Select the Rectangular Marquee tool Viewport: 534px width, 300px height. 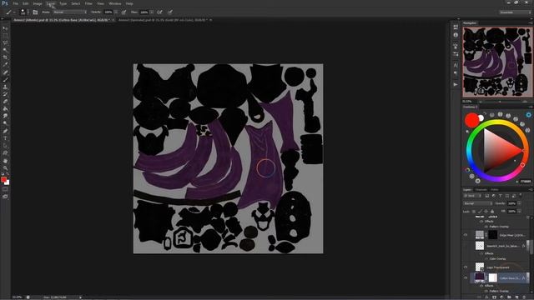pos(5,36)
